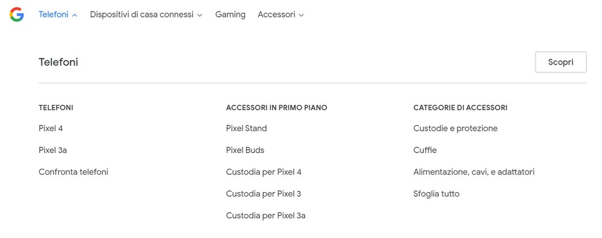The height and width of the screenshot is (238, 602).
Task: Click the Telefoni menu chevron arrow
Action: [x=75, y=15]
